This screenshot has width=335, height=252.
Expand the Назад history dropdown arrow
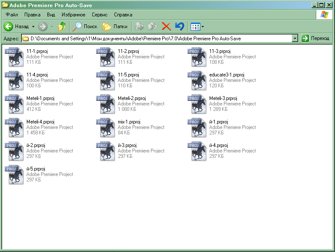(x=33, y=27)
